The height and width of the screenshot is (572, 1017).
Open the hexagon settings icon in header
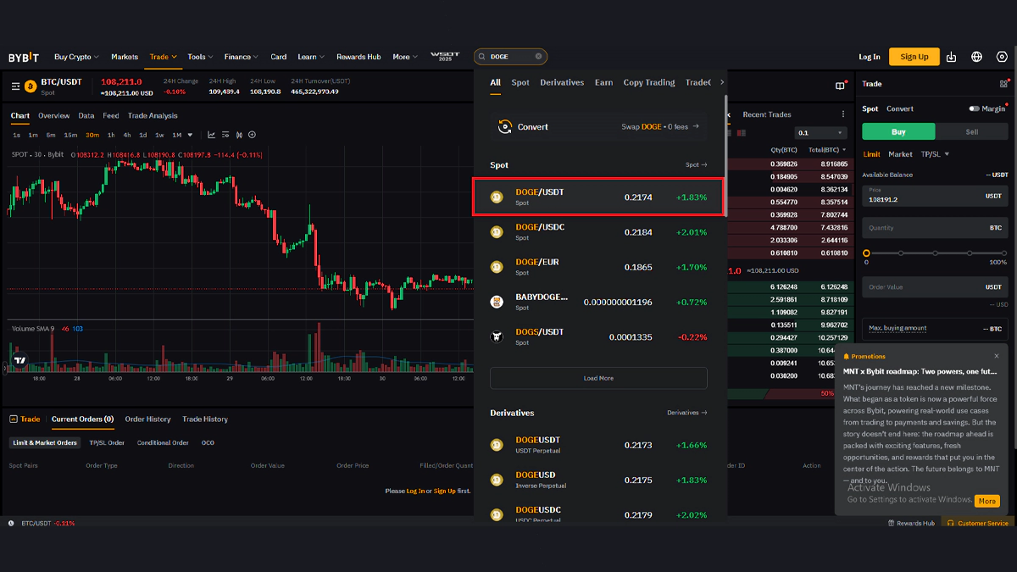(1002, 57)
